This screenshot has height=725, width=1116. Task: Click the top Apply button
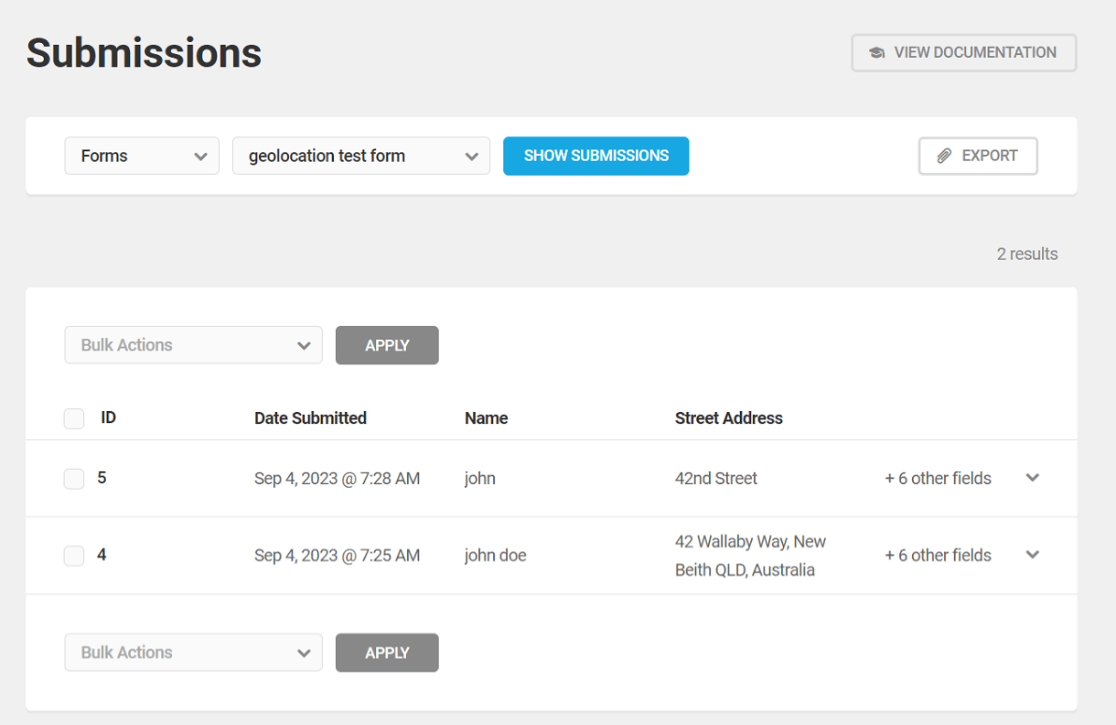pos(387,345)
